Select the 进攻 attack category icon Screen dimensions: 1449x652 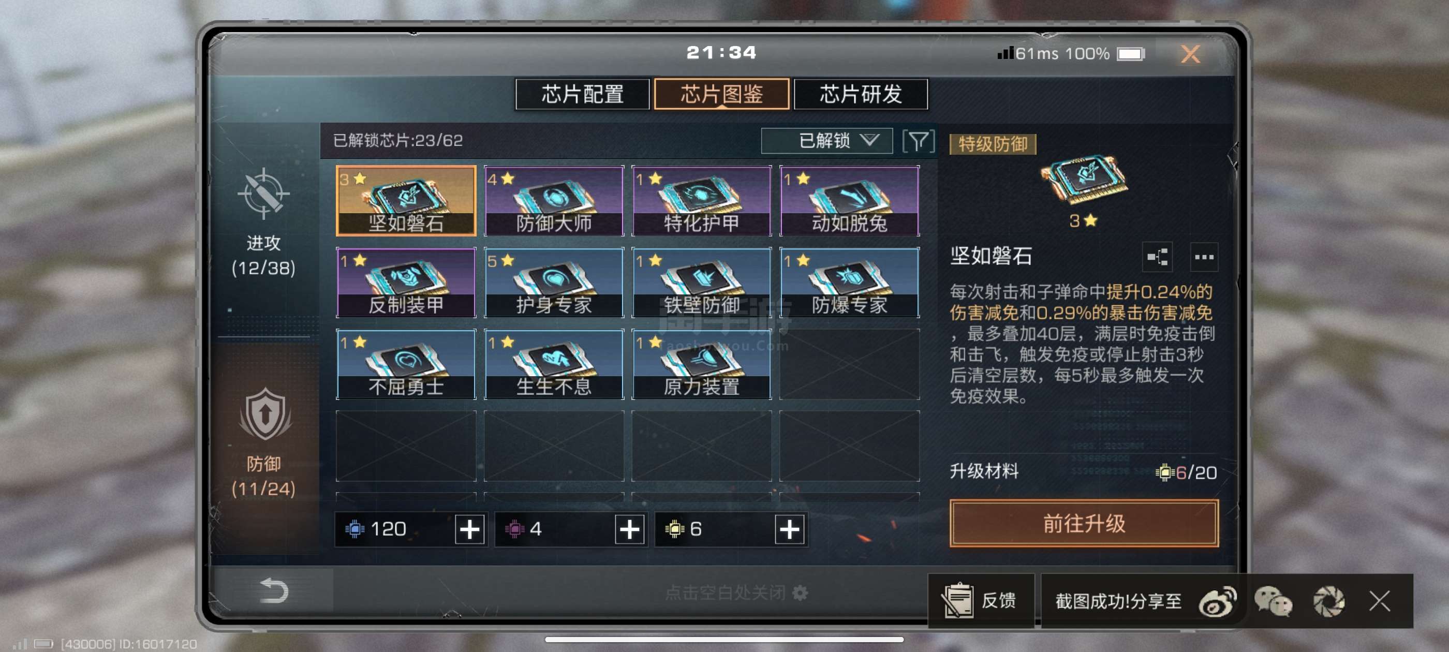(x=263, y=194)
